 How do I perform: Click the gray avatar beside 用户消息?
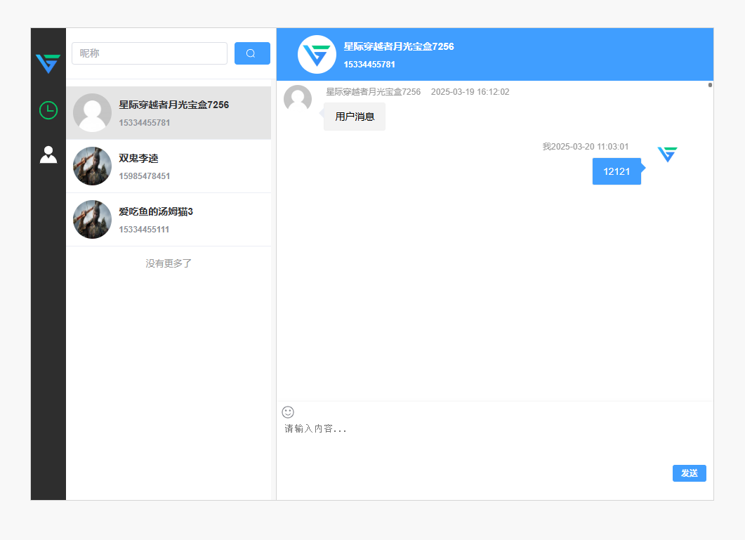298,99
